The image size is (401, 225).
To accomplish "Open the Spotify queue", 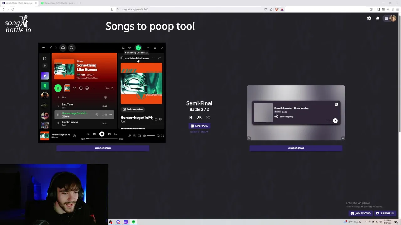I will click(x=134, y=136).
